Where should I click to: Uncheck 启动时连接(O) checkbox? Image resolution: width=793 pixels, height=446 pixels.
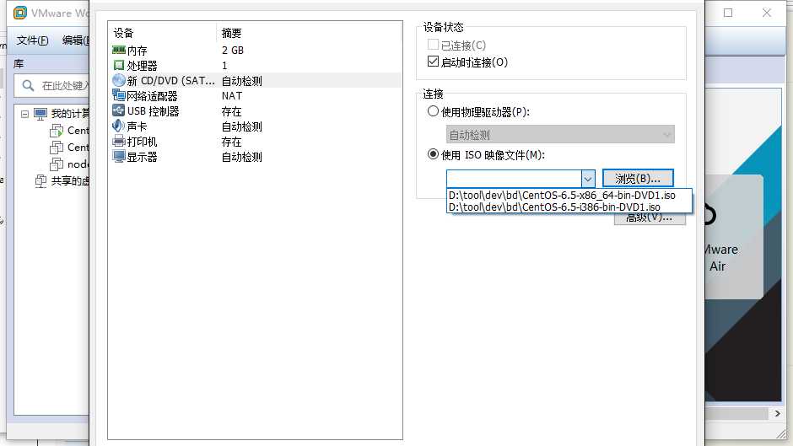(x=433, y=62)
